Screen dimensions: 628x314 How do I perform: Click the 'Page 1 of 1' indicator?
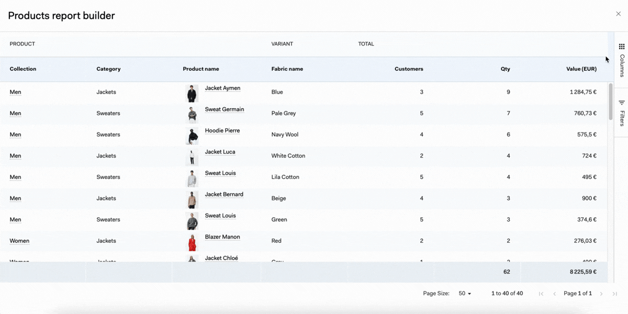[578, 294]
